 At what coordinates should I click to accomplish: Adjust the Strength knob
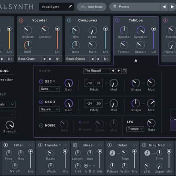[x=10, y=125]
